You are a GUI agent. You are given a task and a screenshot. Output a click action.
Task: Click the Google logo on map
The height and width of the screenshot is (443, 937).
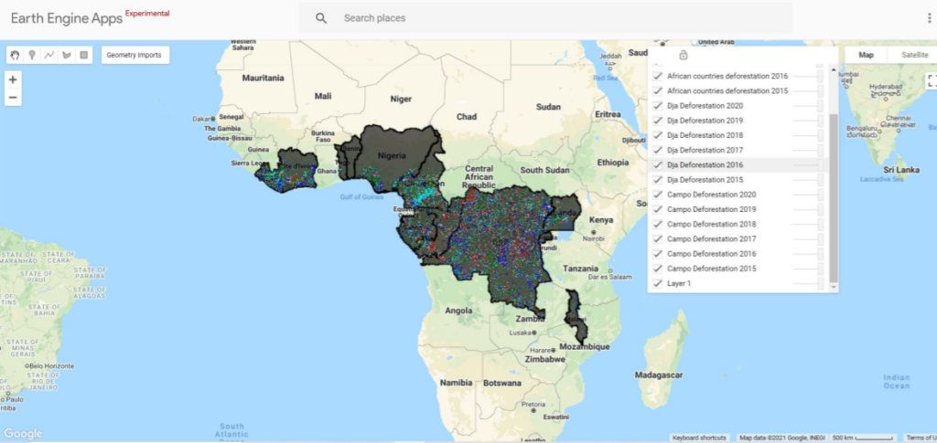tap(23, 434)
